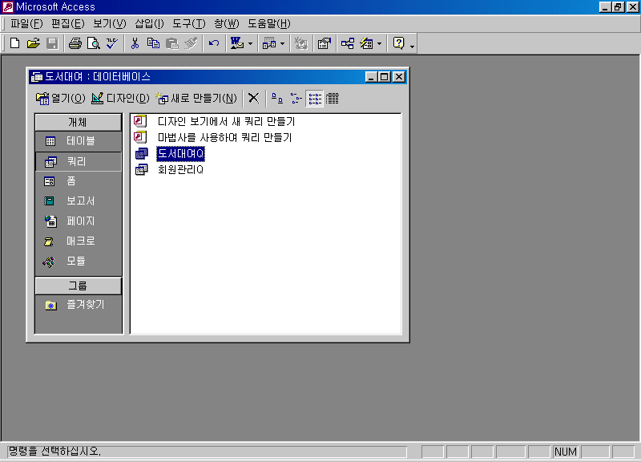Click the Cut scissors icon
The image size is (641, 462).
coord(135,43)
